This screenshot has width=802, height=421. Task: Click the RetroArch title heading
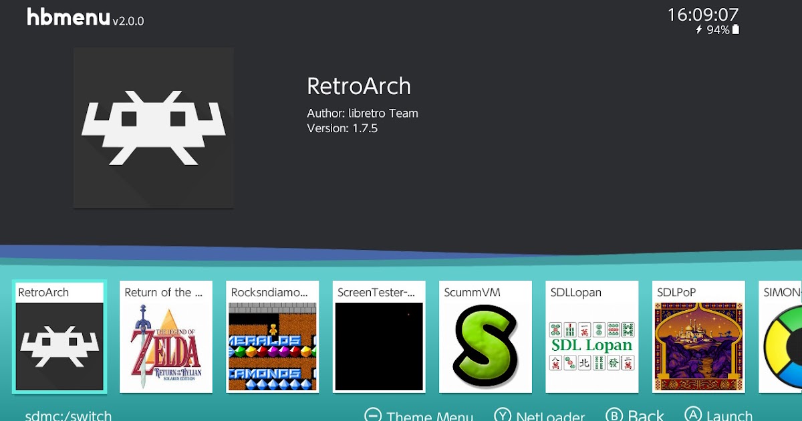tap(359, 86)
